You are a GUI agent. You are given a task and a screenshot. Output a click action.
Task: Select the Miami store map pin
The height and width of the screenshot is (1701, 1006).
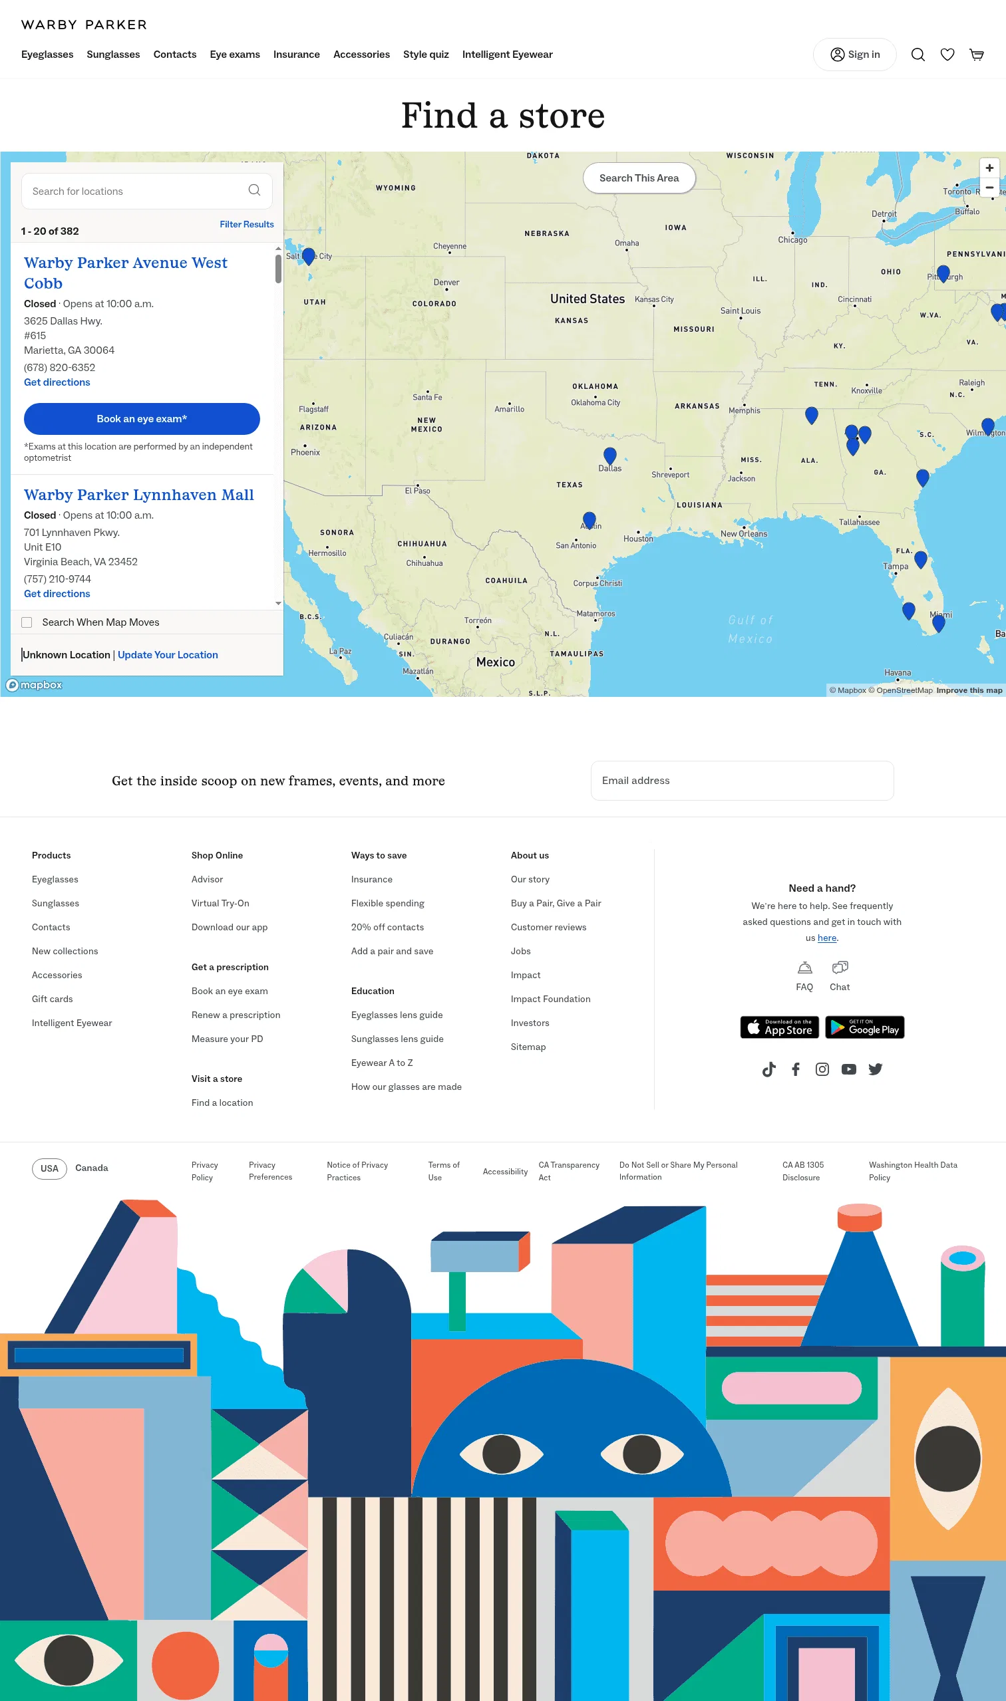pyautogui.click(x=938, y=622)
